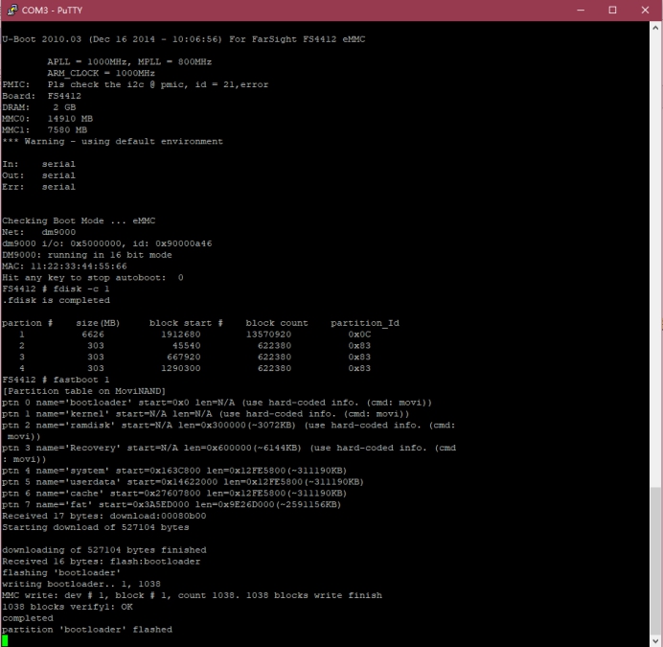Click the '.fdisk is completed' line

click(56, 300)
